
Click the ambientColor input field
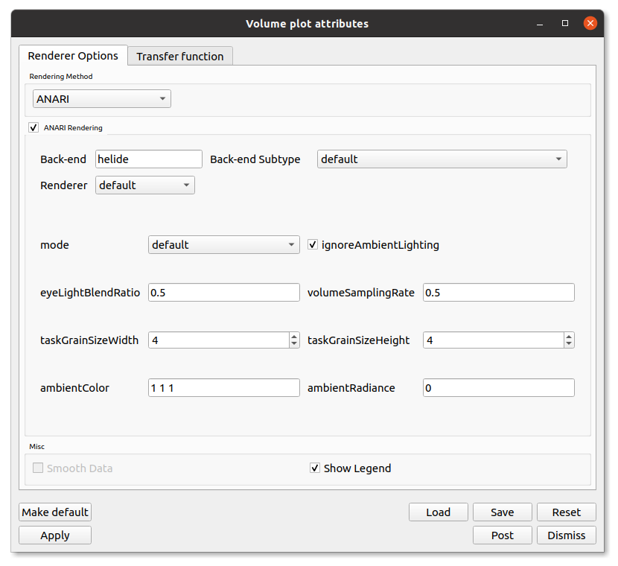224,388
